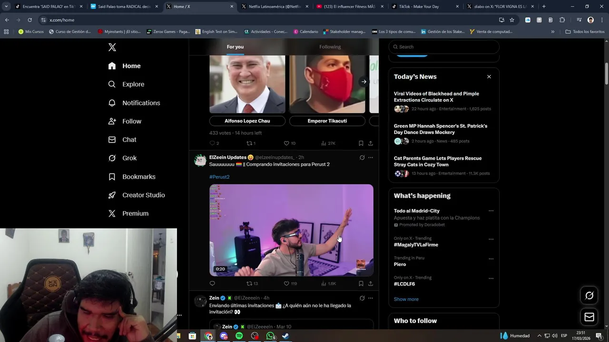
Task: Open Spotify from the taskbar
Action: coord(239,336)
